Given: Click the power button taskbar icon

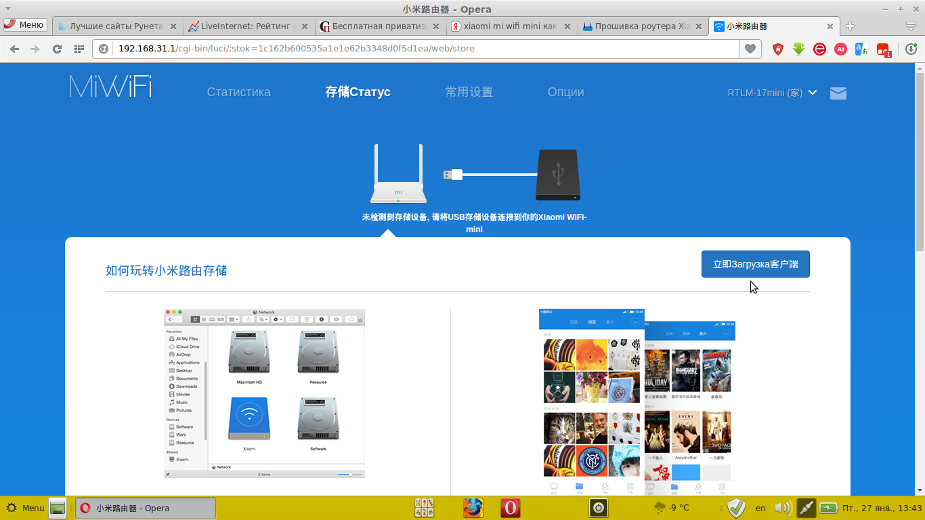Looking at the screenshot, I should [598, 508].
